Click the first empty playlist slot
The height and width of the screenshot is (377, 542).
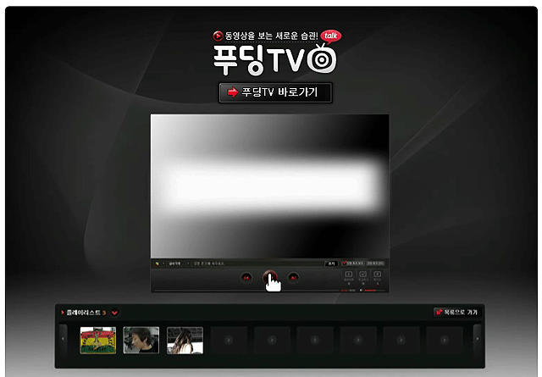[229, 341]
